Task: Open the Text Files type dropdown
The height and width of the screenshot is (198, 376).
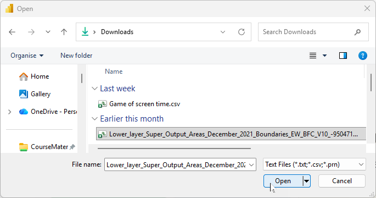Action: (315, 164)
